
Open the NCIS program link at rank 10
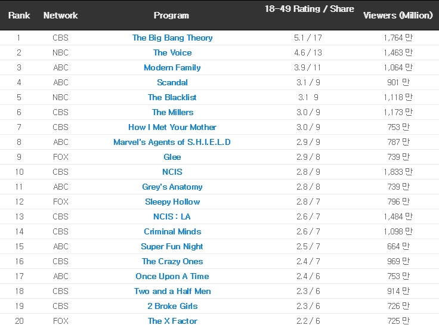click(172, 172)
